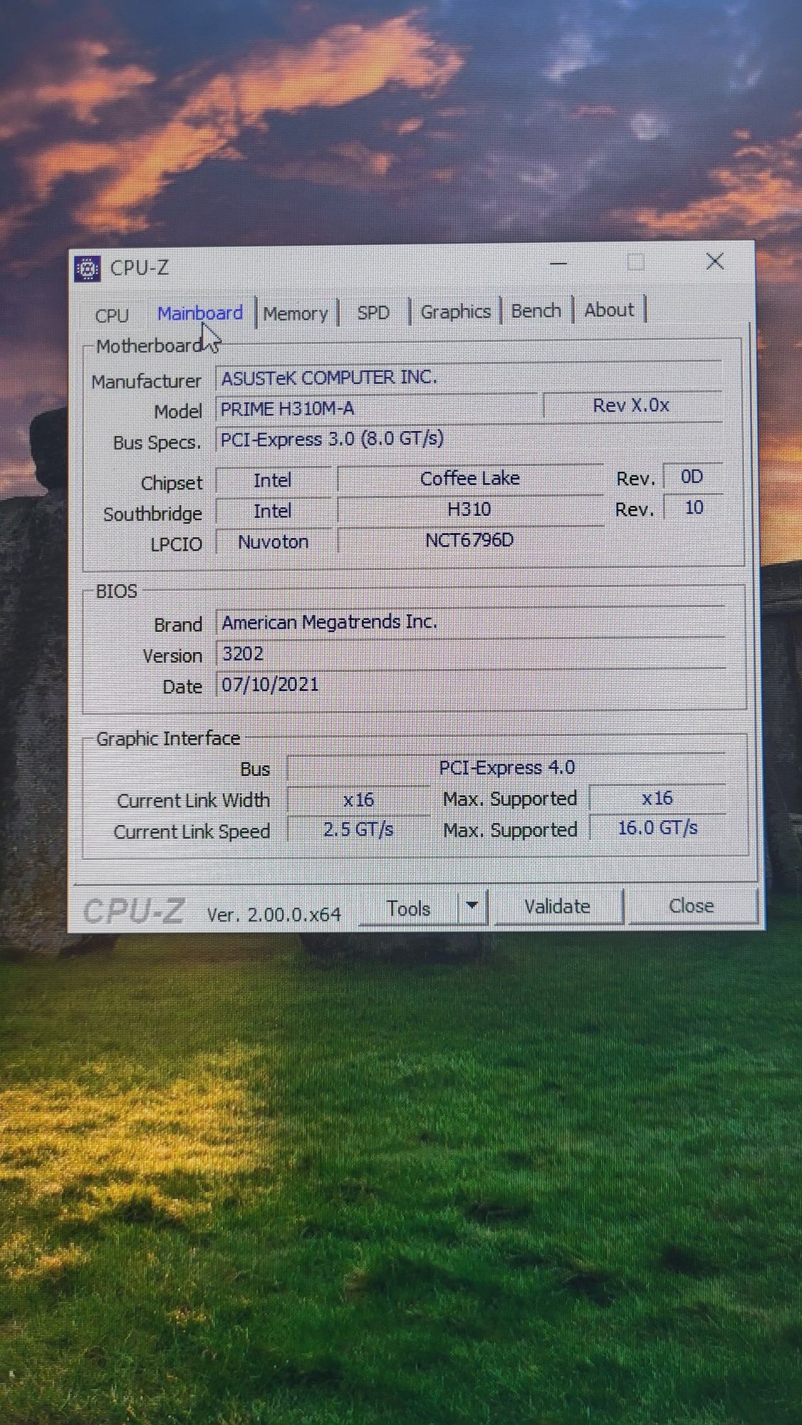Image resolution: width=802 pixels, height=1425 pixels.
Task: Close CPU-Z with the title bar X
Action: click(715, 261)
